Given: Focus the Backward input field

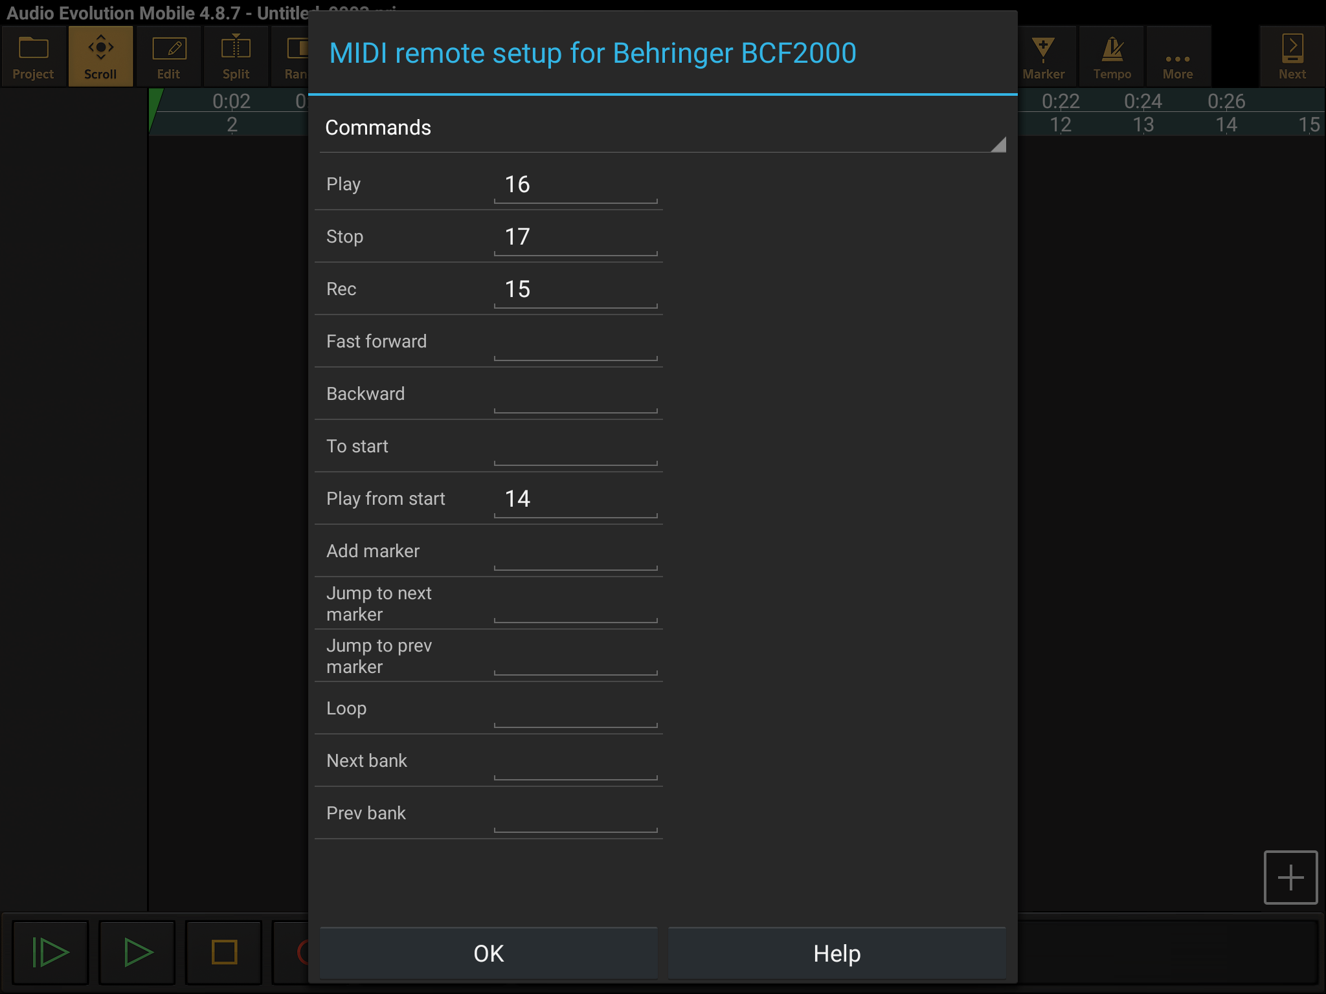Looking at the screenshot, I should pos(576,394).
